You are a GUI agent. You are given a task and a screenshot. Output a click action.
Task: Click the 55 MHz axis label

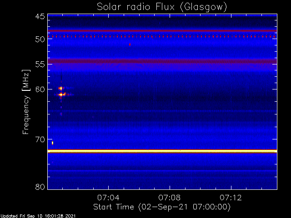click(x=40, y=64)
